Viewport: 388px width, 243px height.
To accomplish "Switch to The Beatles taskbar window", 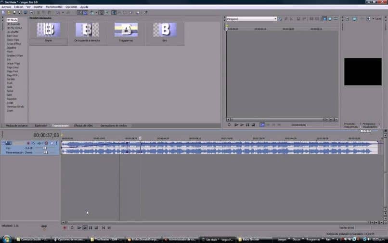I will pyautogui.click(x=107, y=240).
